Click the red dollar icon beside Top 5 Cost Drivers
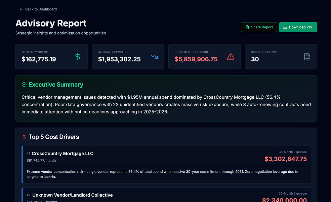 (x=24, y=137)
